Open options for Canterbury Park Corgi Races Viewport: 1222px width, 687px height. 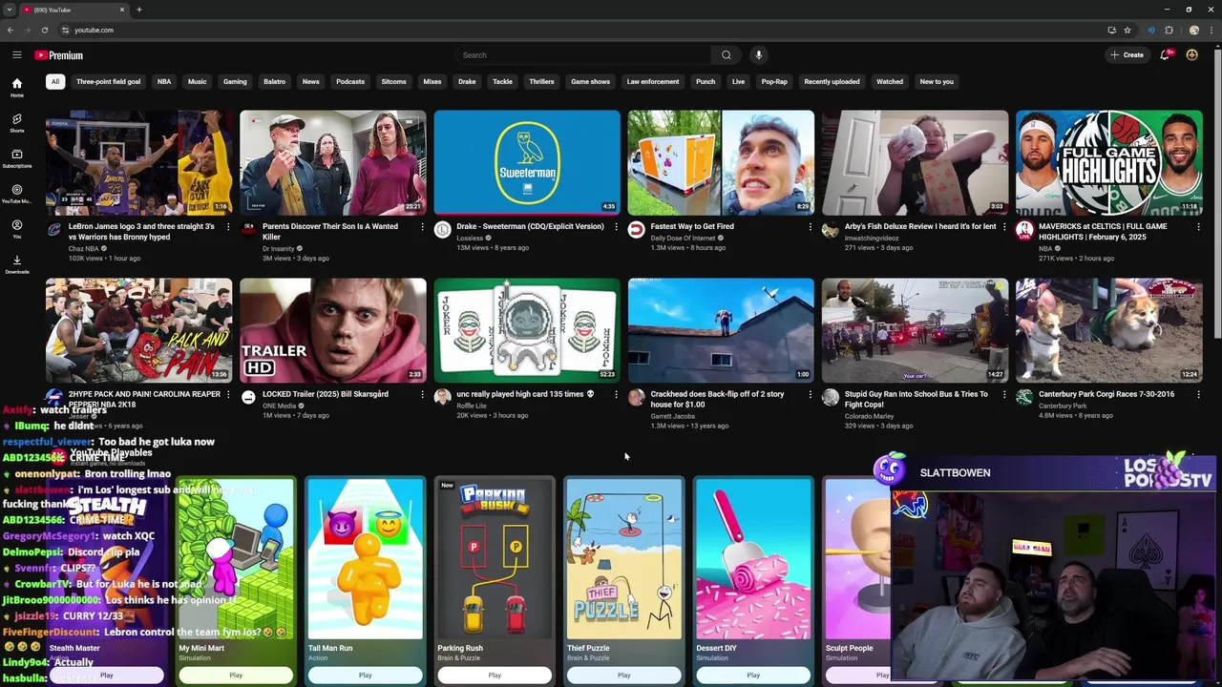[x=1198, y=395]
